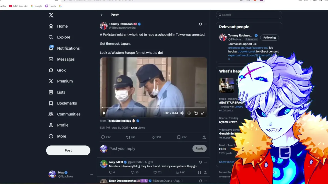Open Tommy Robinson's profile avatar on post
Viewport: 328px width, 184px height.
(104, 26)
